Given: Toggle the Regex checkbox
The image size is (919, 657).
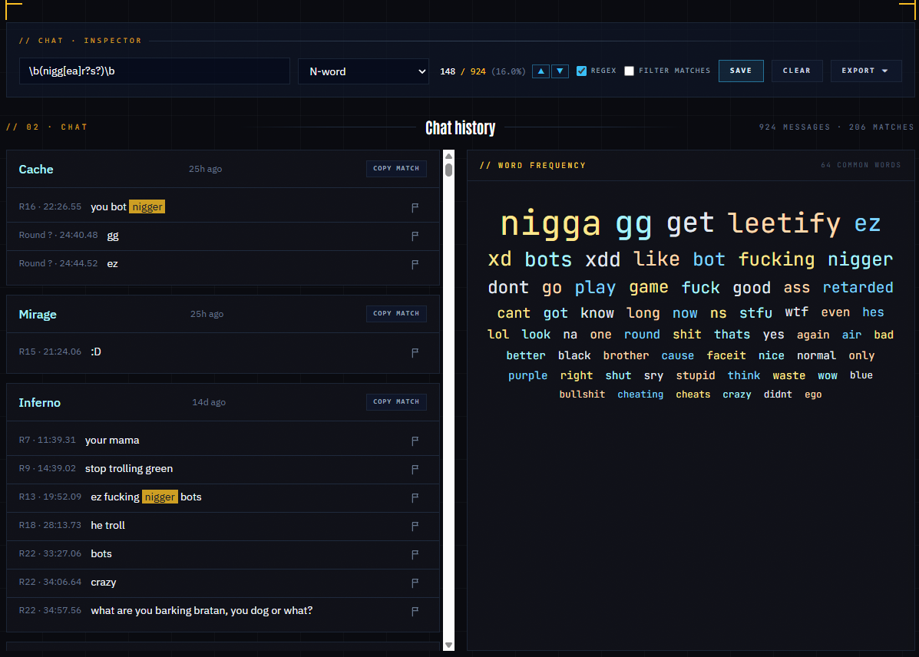Looking at the screenshot, I should pos(581,71).
